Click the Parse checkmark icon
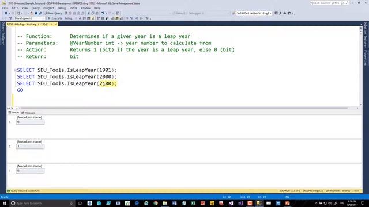Image resolution: width=369 pixels, height=207 pixels. click(80, 18)
